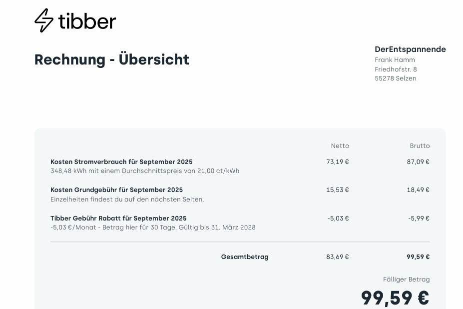Image resolution: width=463 pixels, height=309 pixels.
Task: Click the Einzelheiten findest du note
Action: coord(127,199)
